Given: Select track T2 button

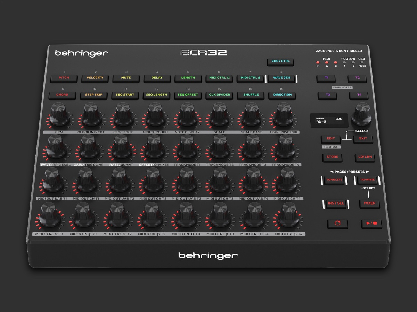Looking at the screenshot, I should pyautogui.click(x=357, y=78).
